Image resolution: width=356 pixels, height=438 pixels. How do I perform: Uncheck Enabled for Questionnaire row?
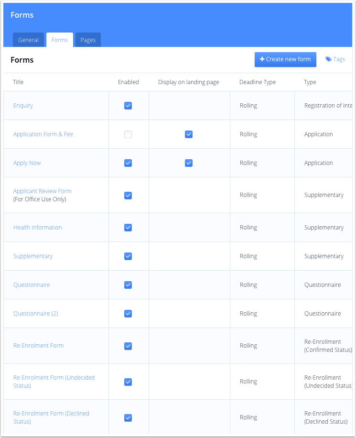(128, 285)
